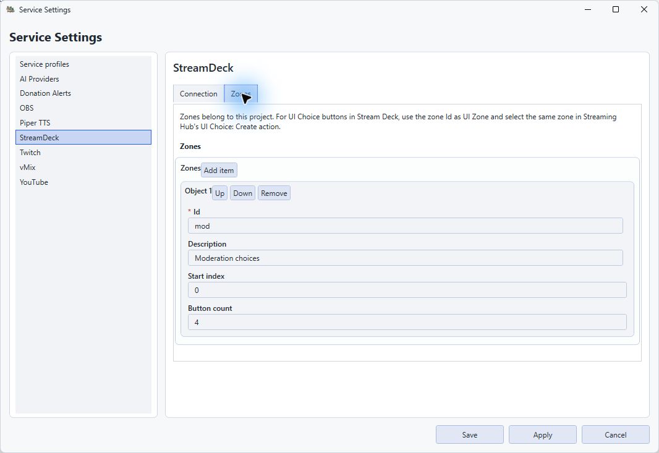This screenshot has height=453, width=659.
Task: Switch to the Zones tab
Action: tap(241, 94)
